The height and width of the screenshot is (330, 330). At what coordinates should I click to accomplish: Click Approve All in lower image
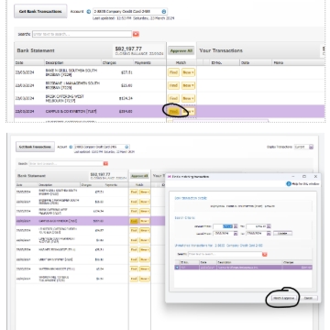tap(139, 176)
